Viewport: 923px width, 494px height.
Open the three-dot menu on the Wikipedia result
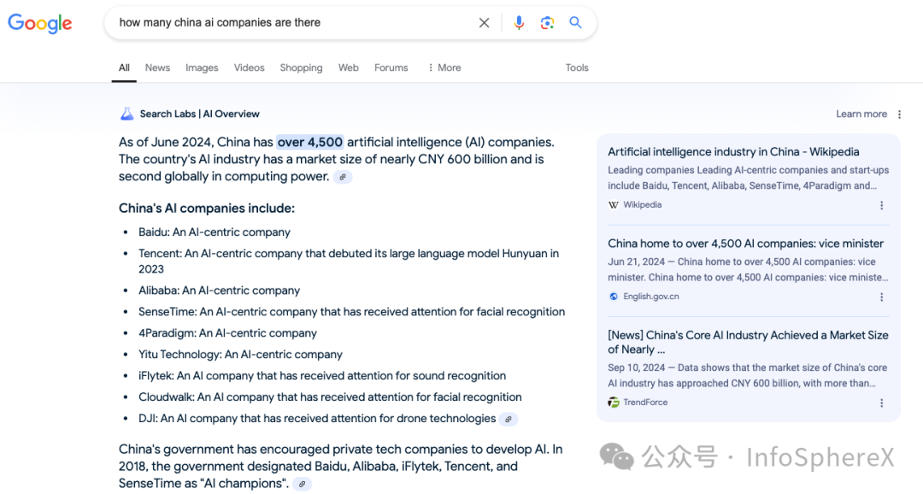coord(881,205)
